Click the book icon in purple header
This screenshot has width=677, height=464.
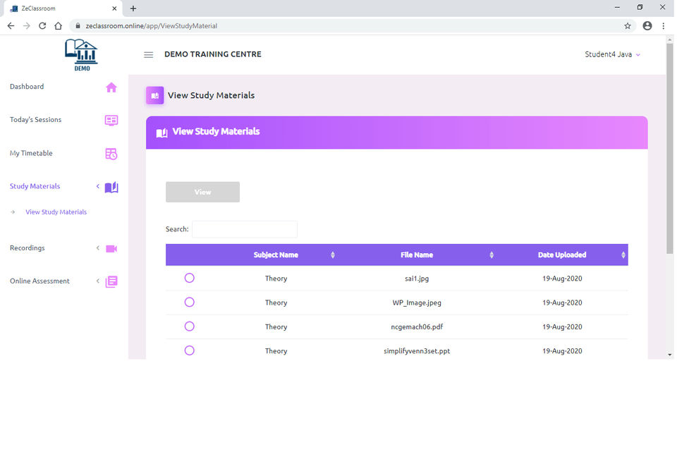[x=162, y=133]
